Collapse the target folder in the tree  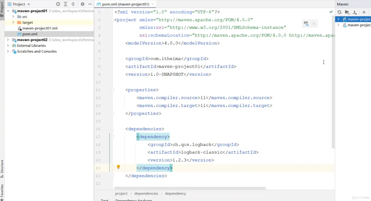[x=13, y=22]
